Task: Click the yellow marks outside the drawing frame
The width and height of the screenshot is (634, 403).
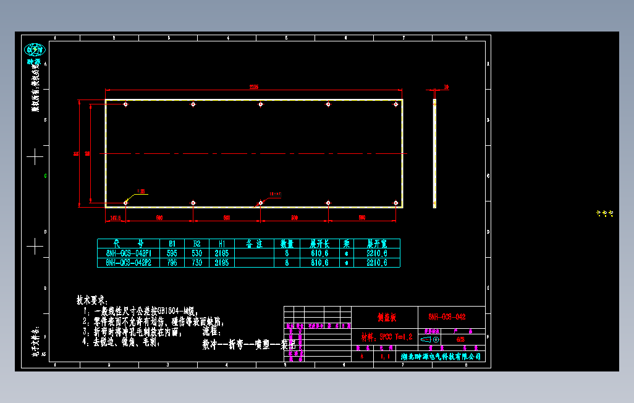Action: 605,213
